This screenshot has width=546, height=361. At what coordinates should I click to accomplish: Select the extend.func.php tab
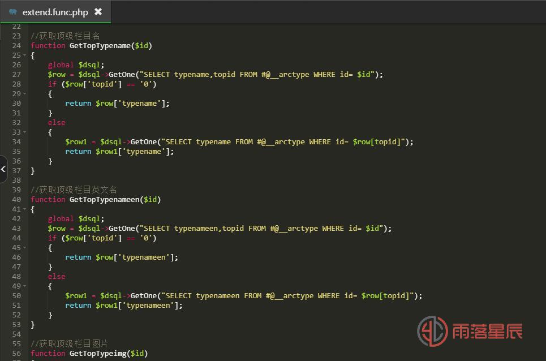point(55,12)
